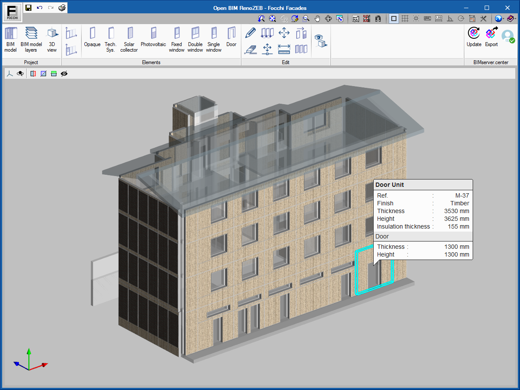Screen dimensions: 520x390
Task: Select the Double window tool
Action: (x=195, y=40)
